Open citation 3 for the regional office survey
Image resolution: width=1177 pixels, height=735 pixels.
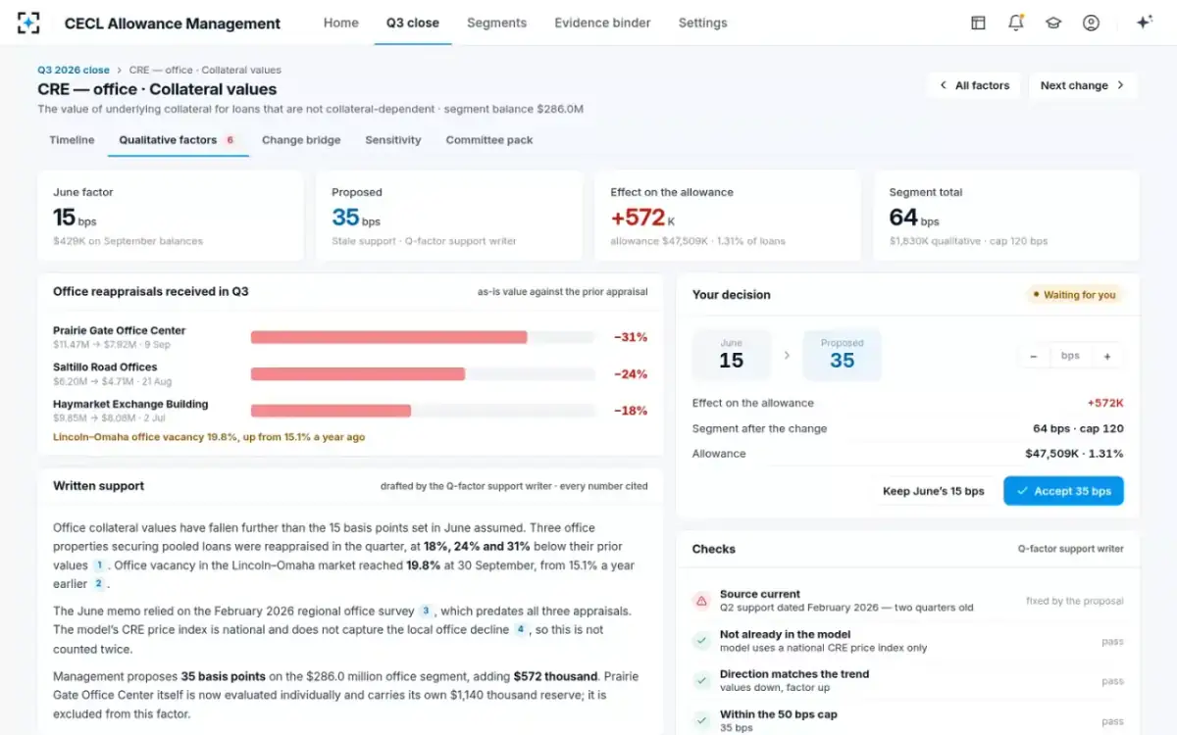point(426,611)
